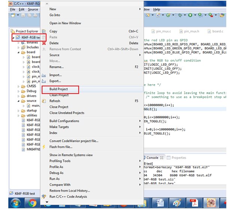Screen dimensions: 227x209
Task: Switch to board.c editor tab
Action: [x=216, y=31]
